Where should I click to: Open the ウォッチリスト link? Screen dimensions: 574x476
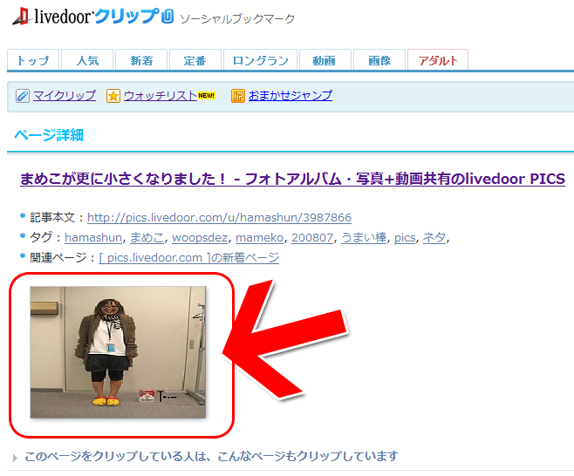(x=161, y=96)
